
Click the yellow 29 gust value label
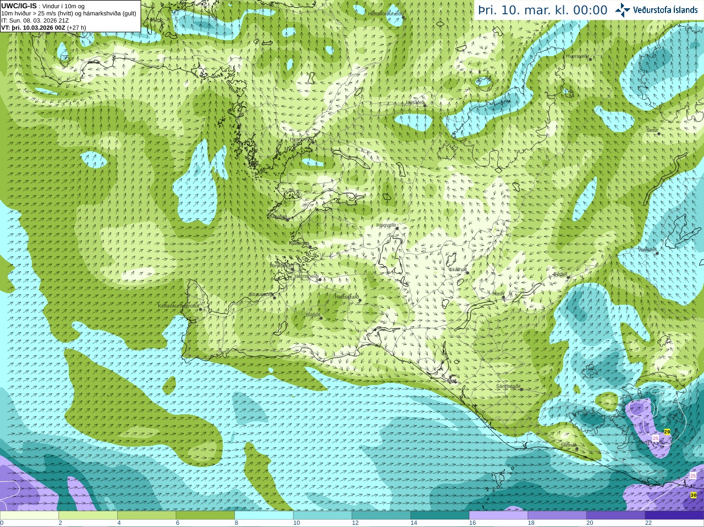(x=667, y=432)
